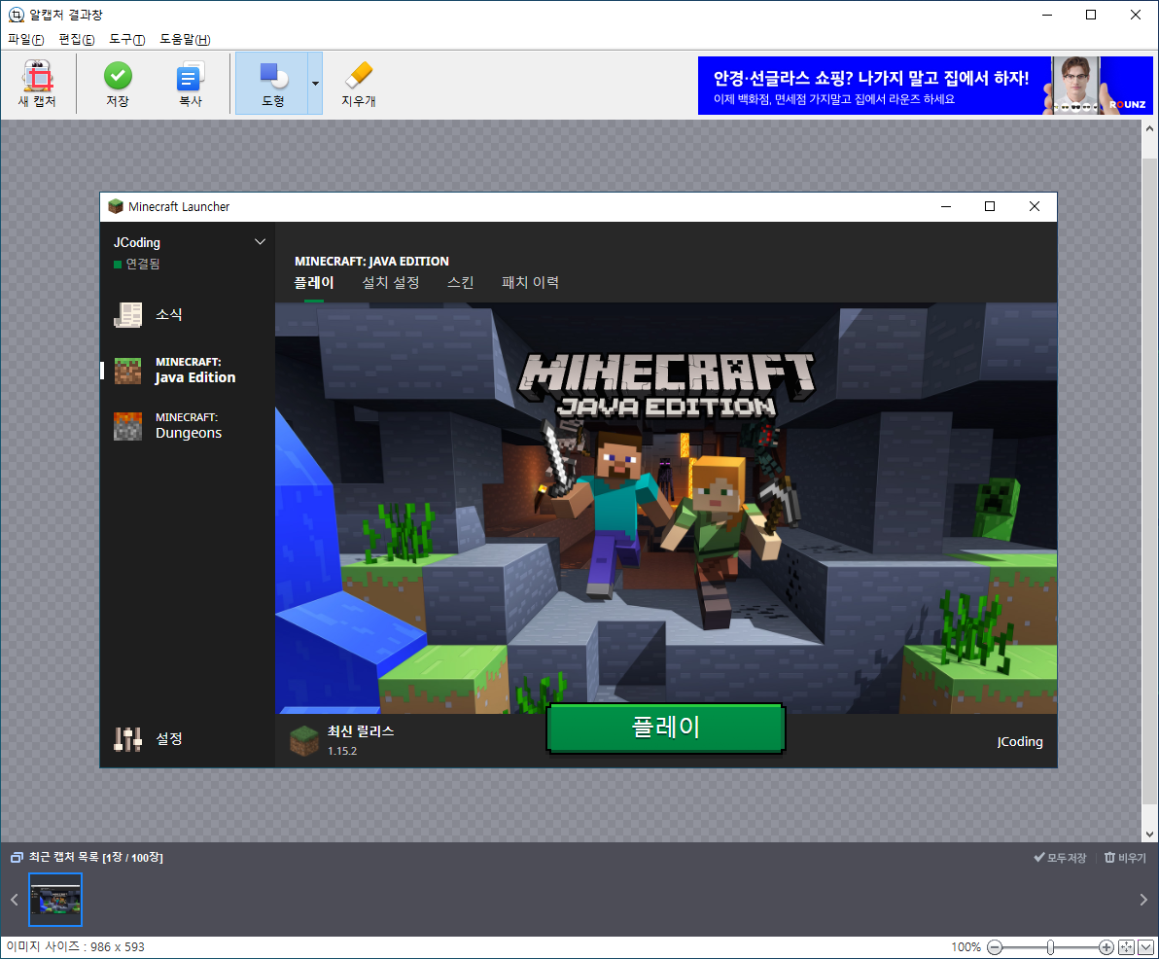Open the 도형 shape dropdown arrow
The height and width of the screenshot is (959, 1159).
click(x=316, y=84)
